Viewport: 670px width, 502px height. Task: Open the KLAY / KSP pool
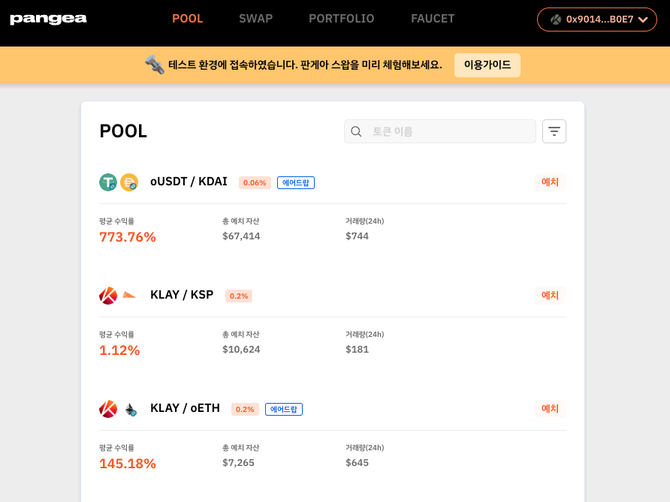click(x=182, y=295)
